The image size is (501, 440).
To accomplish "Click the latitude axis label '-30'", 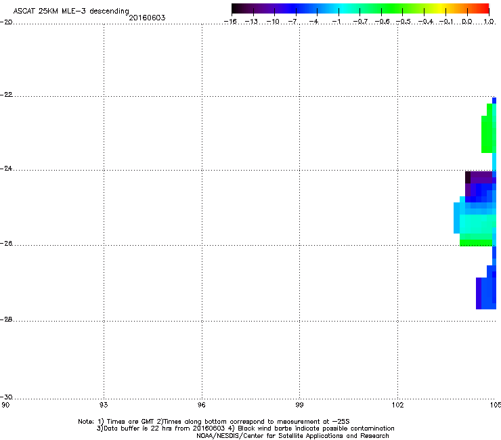I will (x=6, y=397).
